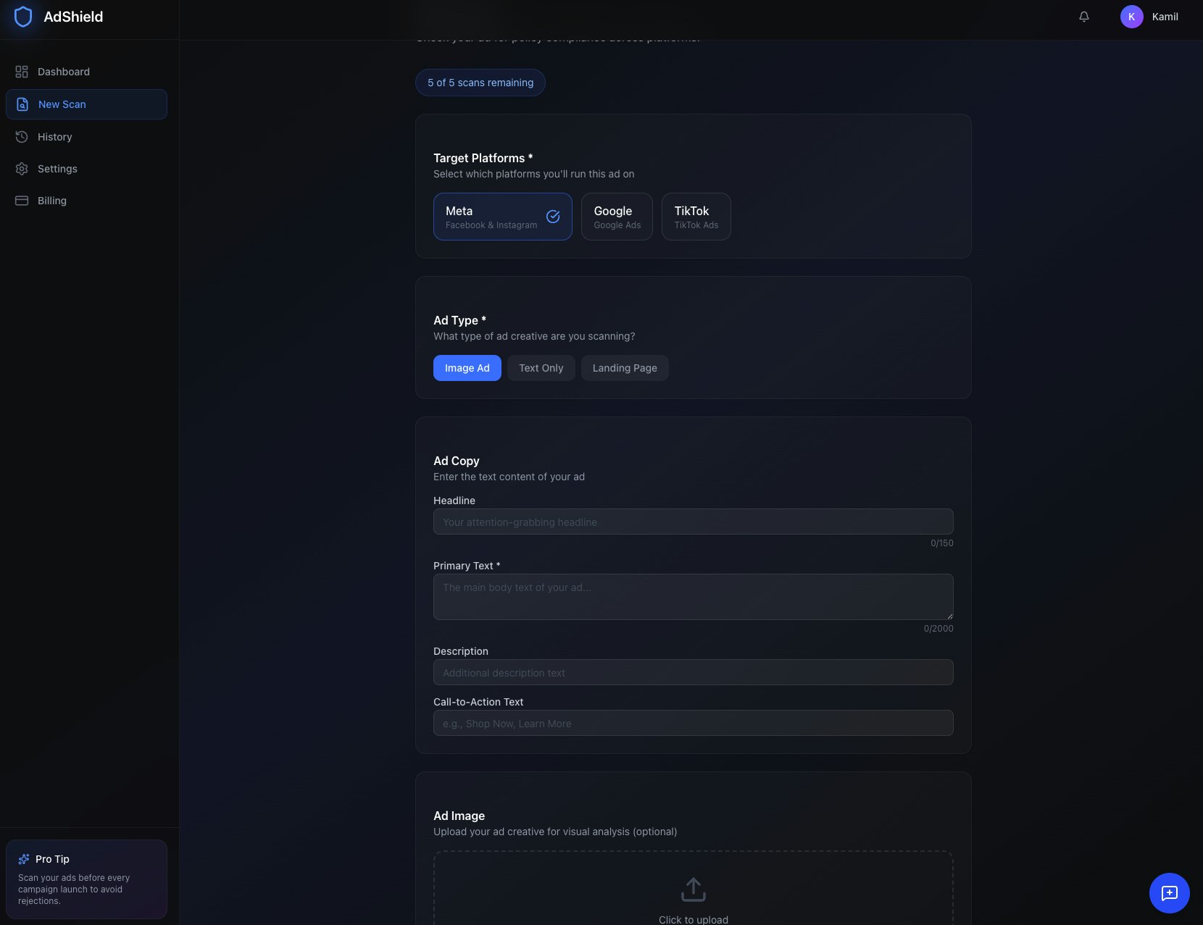Select the Text Only ad type
1203x925 pixels.
tap(541, 368)
